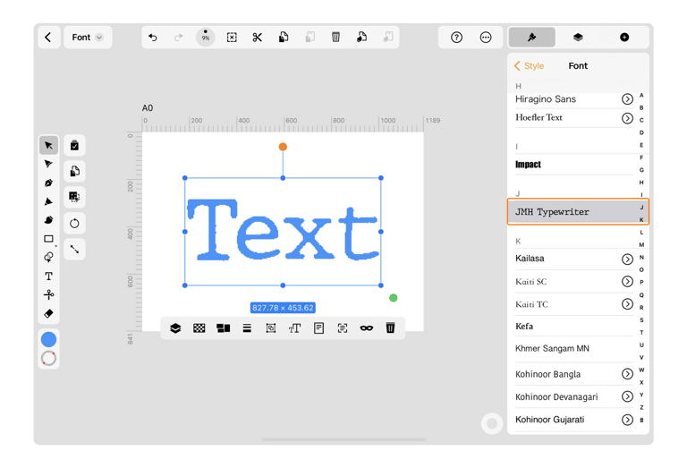Toggle group selection mode button
The height and width of the screenshot is (468, 687).
coord(74,197)
